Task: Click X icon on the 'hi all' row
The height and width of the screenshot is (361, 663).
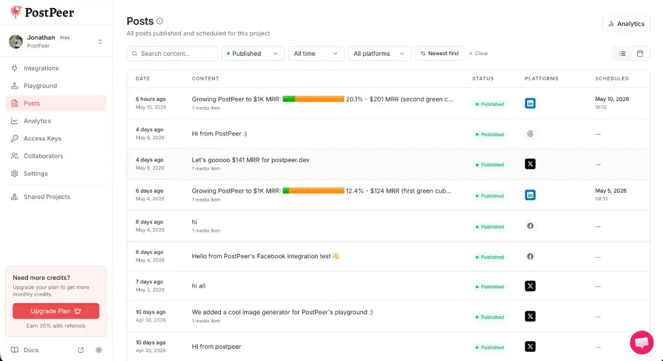Action: pos(530,286)
